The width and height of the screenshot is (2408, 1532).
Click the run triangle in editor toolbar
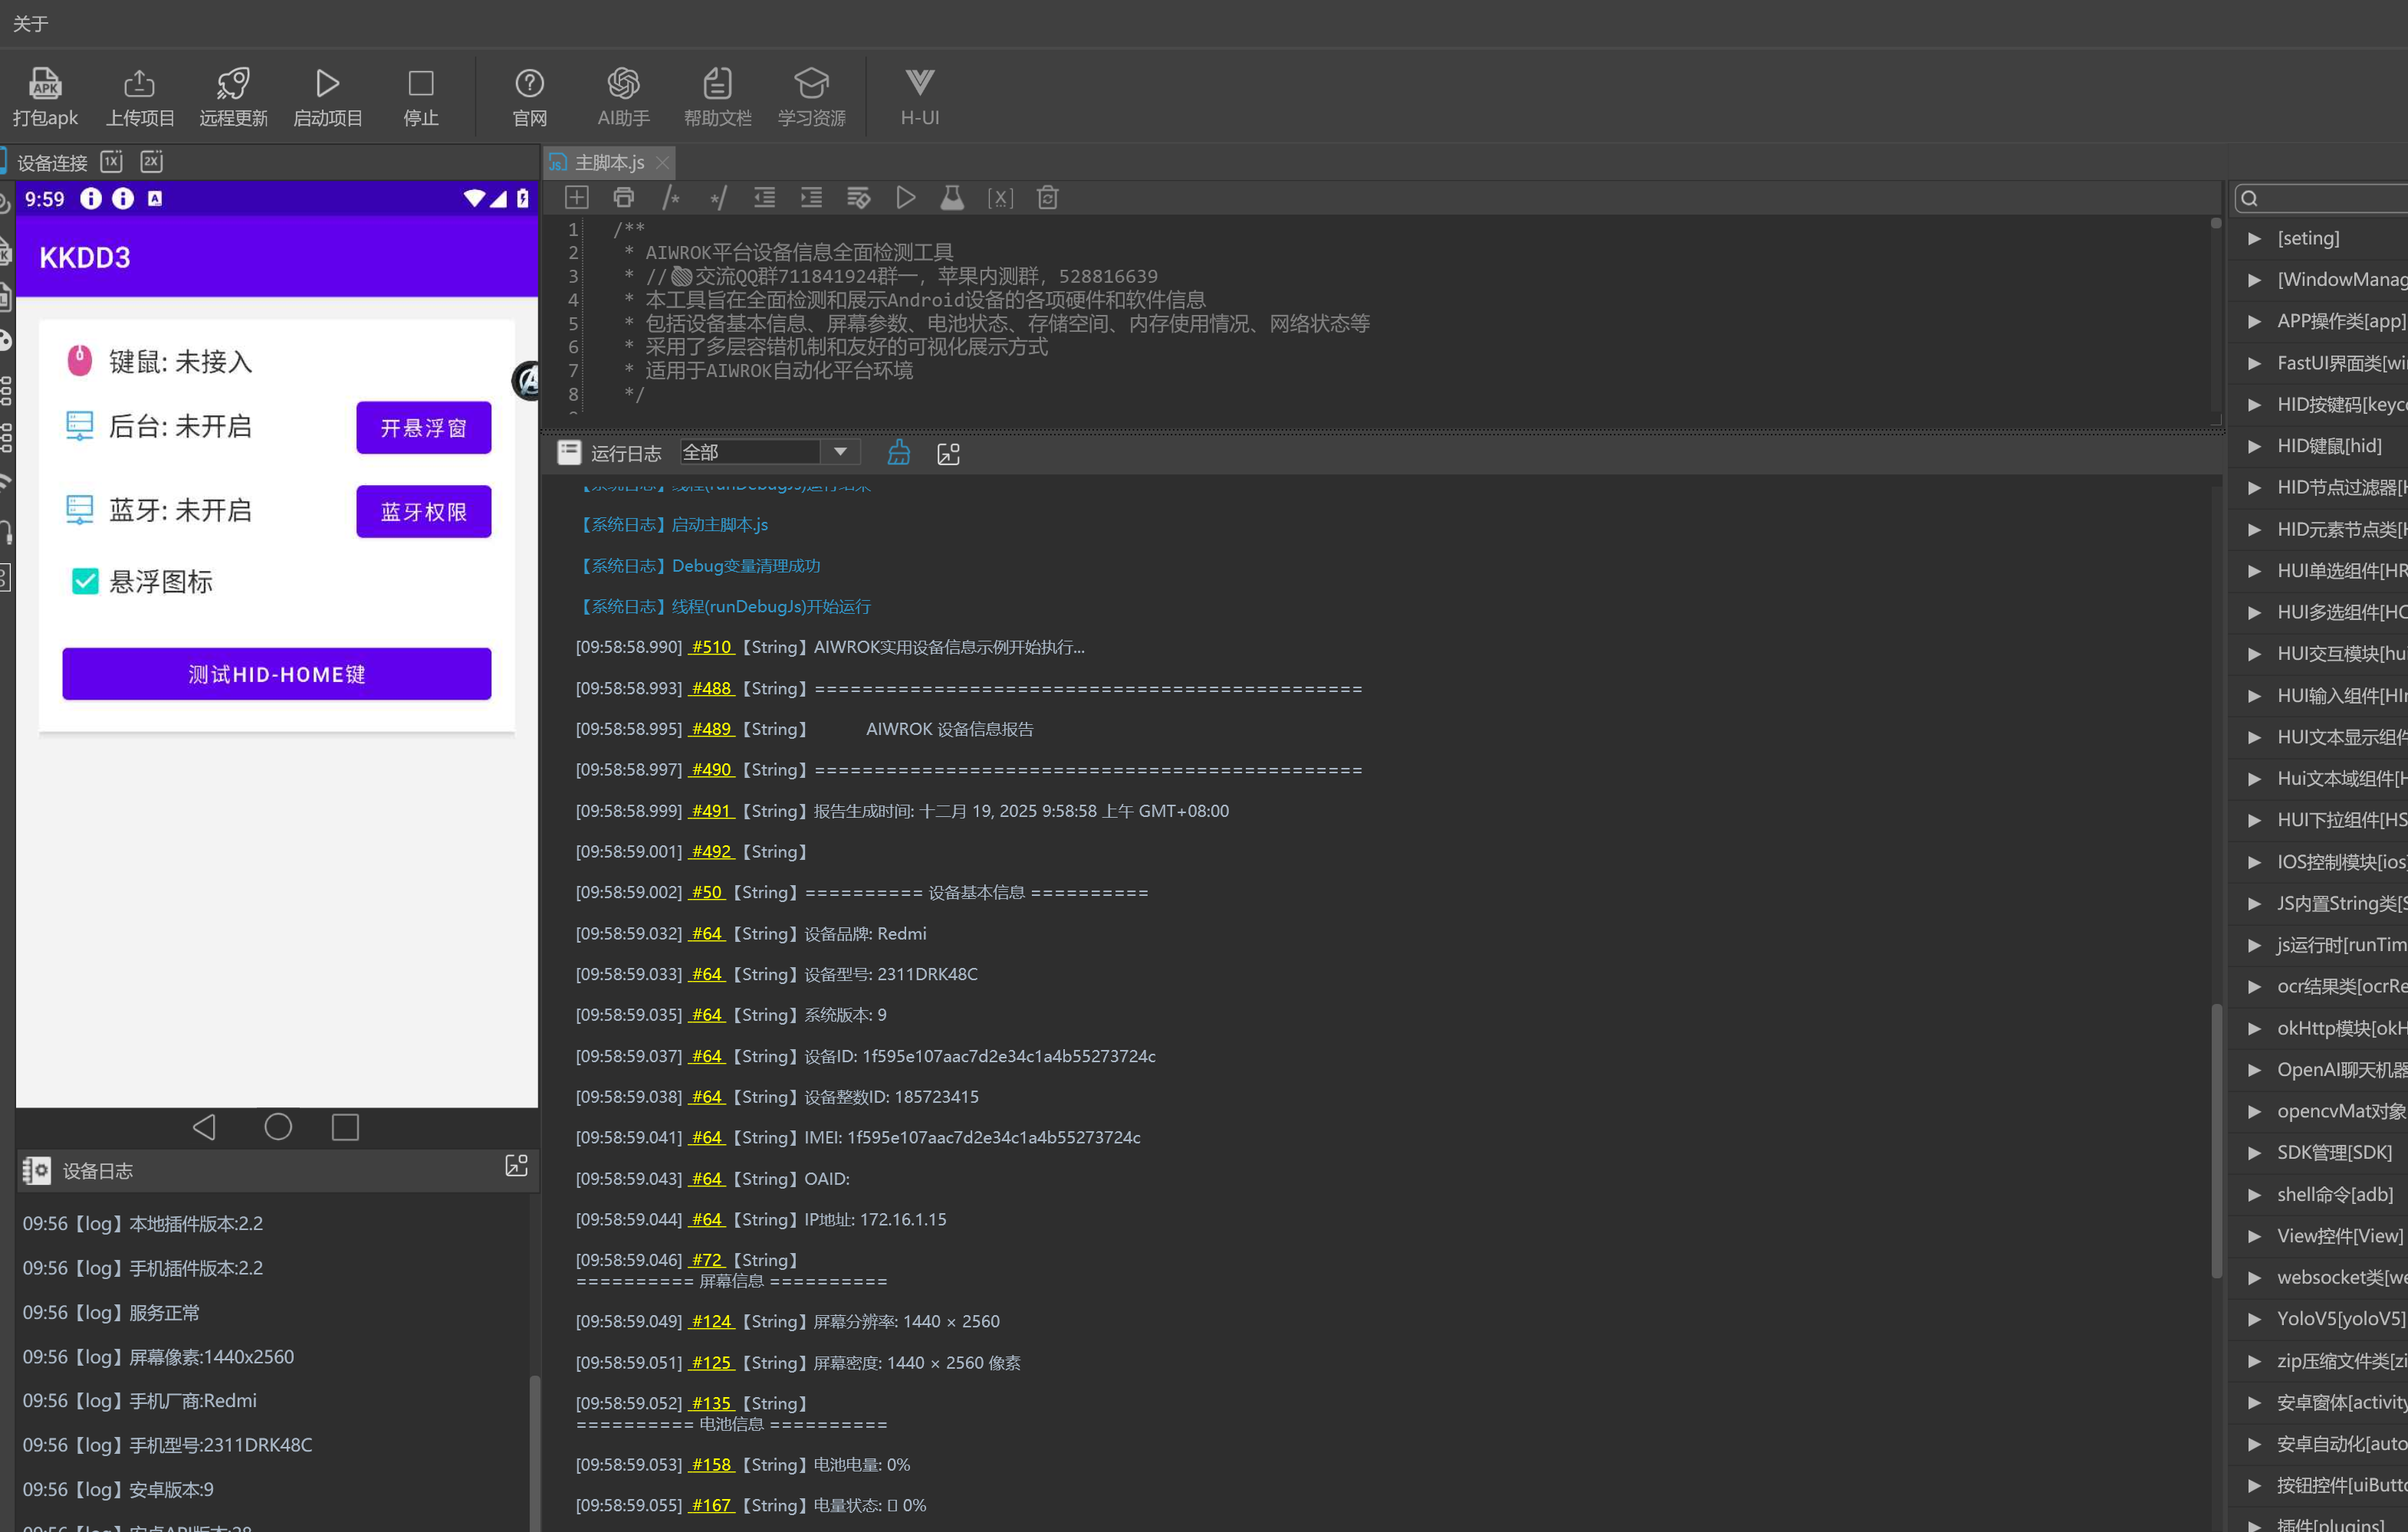(906, 198)
